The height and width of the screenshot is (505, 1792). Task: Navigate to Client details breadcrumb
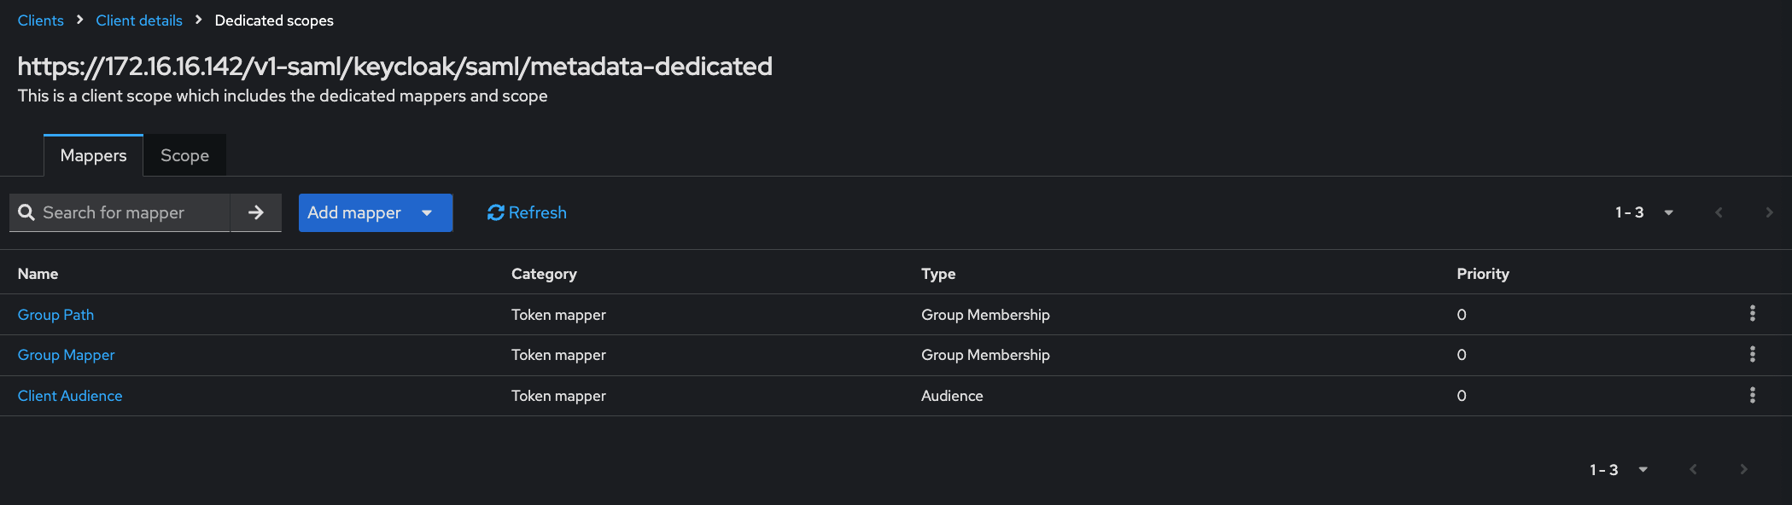point(139,20)
